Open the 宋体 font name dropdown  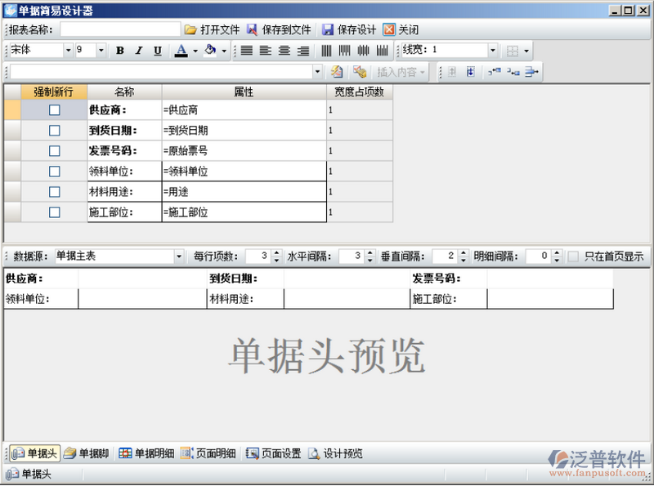click(68, 51)
